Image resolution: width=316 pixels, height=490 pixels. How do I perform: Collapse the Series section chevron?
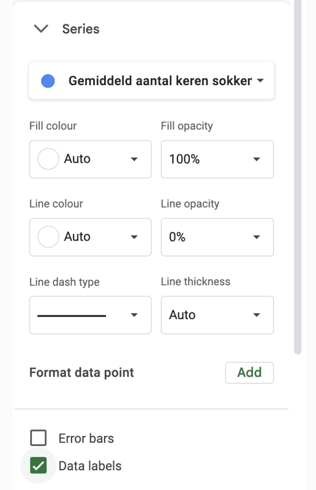click(41, 29)
